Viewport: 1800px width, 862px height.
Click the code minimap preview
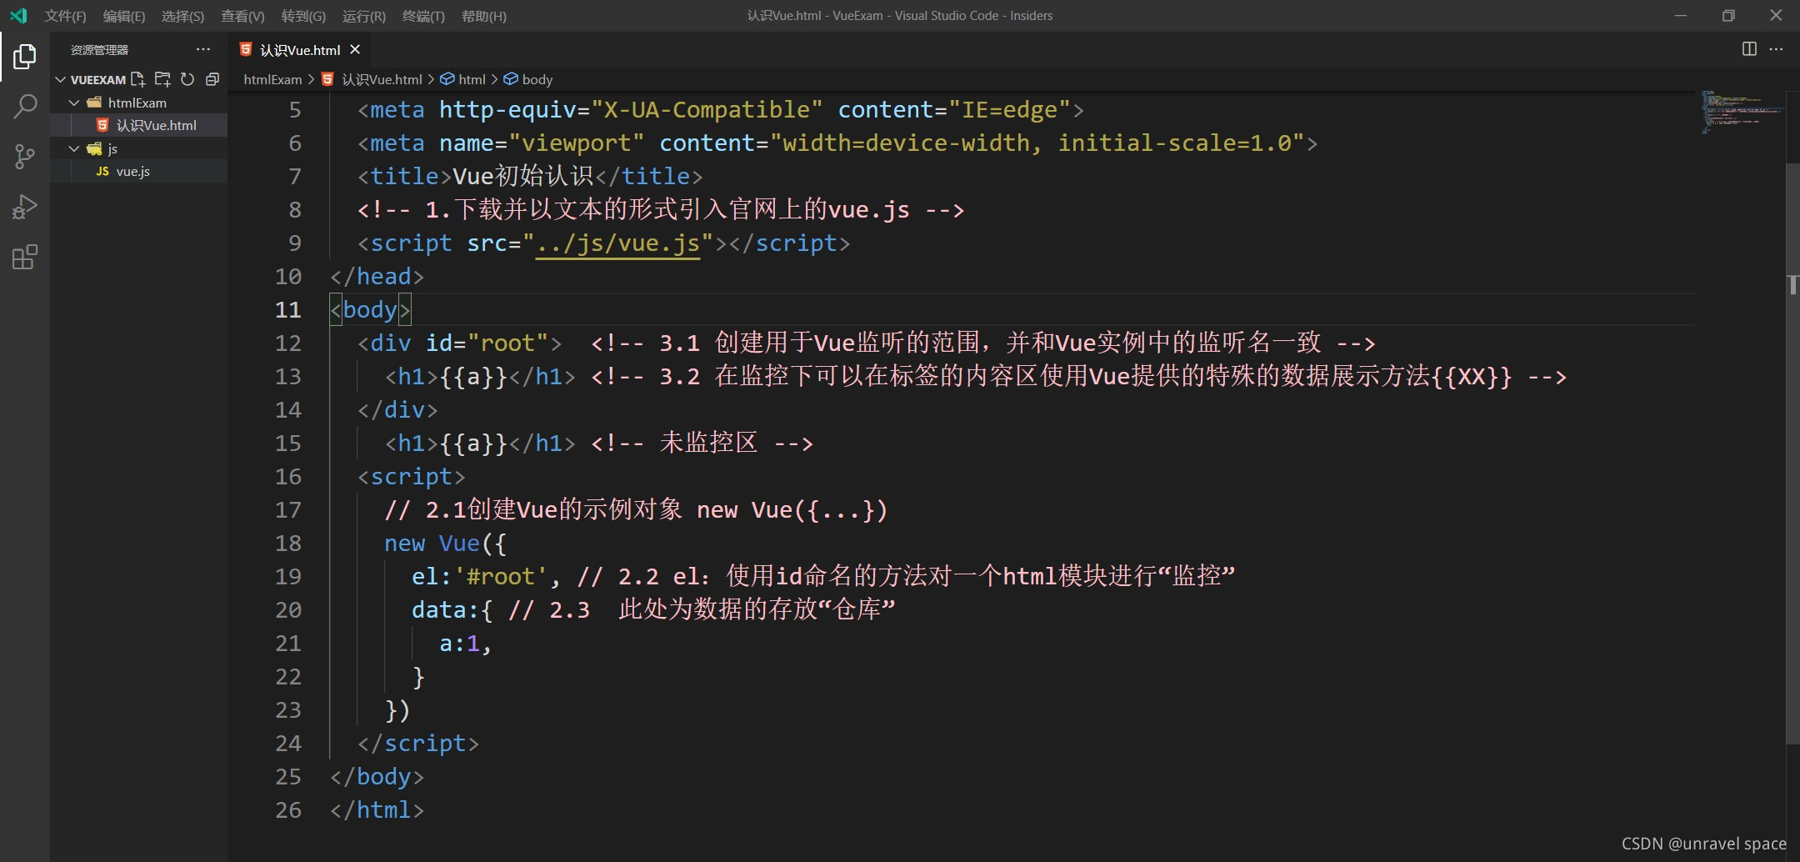1741,111
